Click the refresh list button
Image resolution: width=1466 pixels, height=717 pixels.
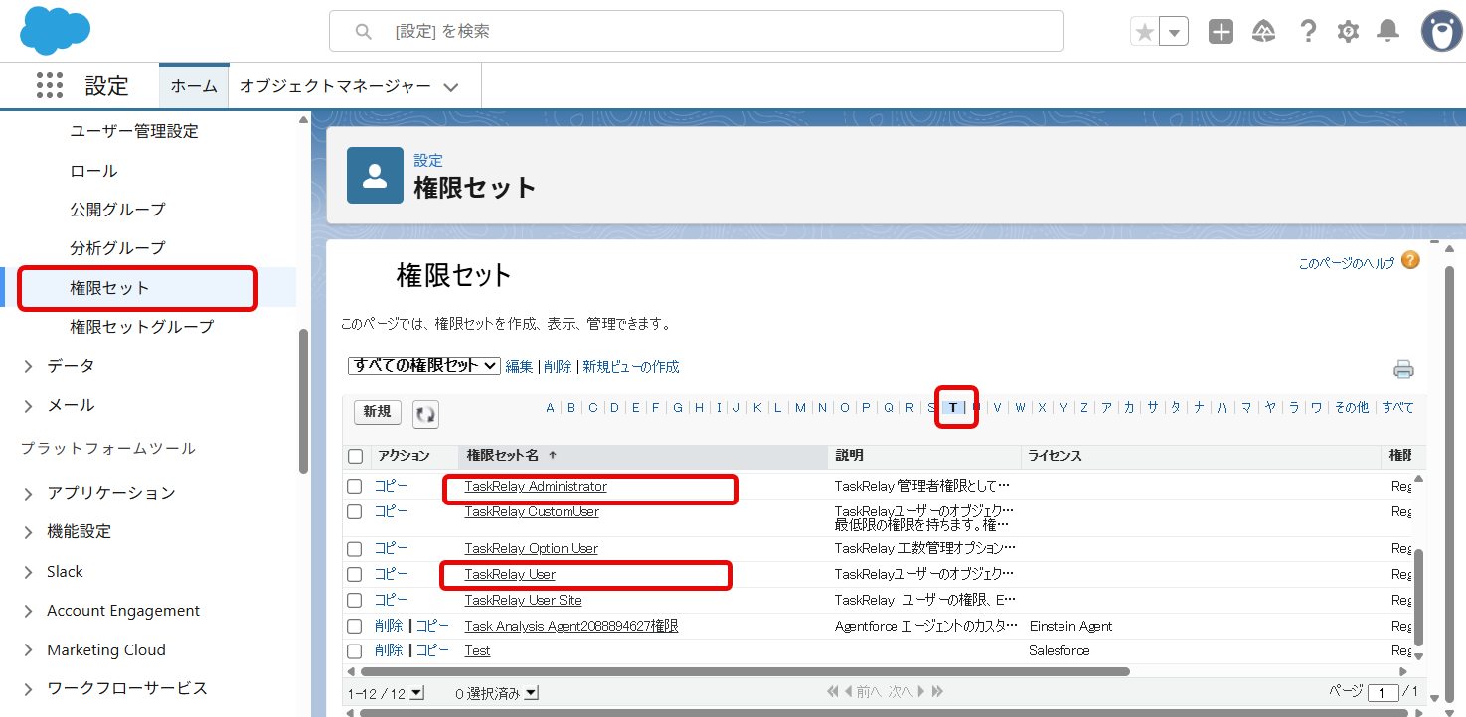(x=425, y=414)
